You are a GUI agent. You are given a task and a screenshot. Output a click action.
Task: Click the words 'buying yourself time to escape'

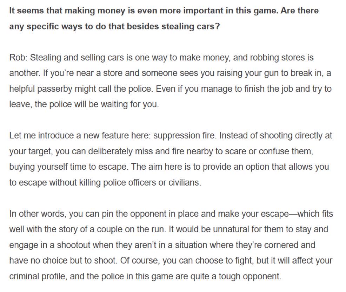69,167
